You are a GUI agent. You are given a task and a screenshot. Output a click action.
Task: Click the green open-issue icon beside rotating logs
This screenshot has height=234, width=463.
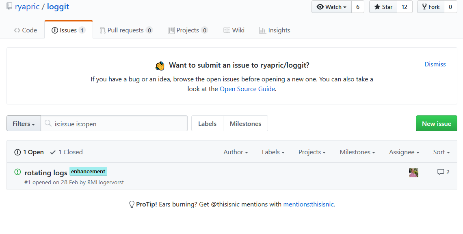click(17, 172)
